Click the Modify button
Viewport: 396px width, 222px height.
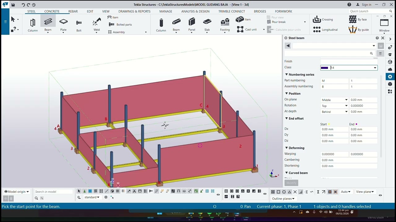[x=291, y=183]
